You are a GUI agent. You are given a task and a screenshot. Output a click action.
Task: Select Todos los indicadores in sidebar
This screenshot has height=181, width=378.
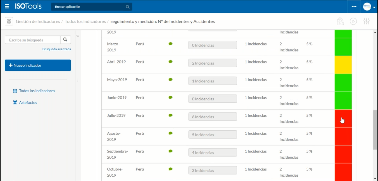pyautogui.click(x=37, y=91)
